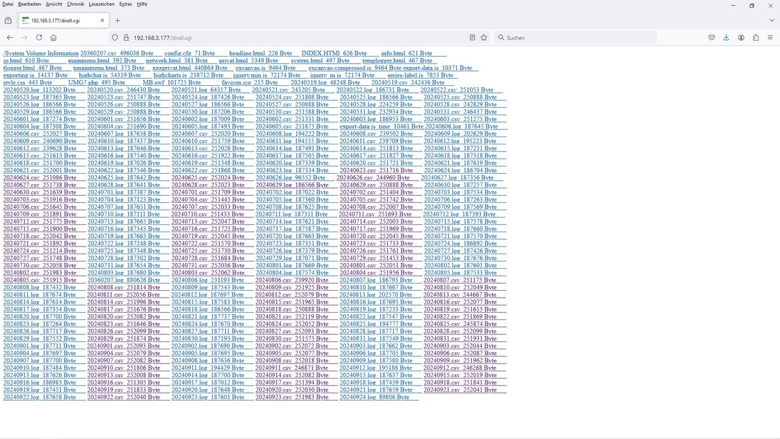This screenshot has width=780, height=439.
Task: Open the Extras menu
Action: coord(125,4)
